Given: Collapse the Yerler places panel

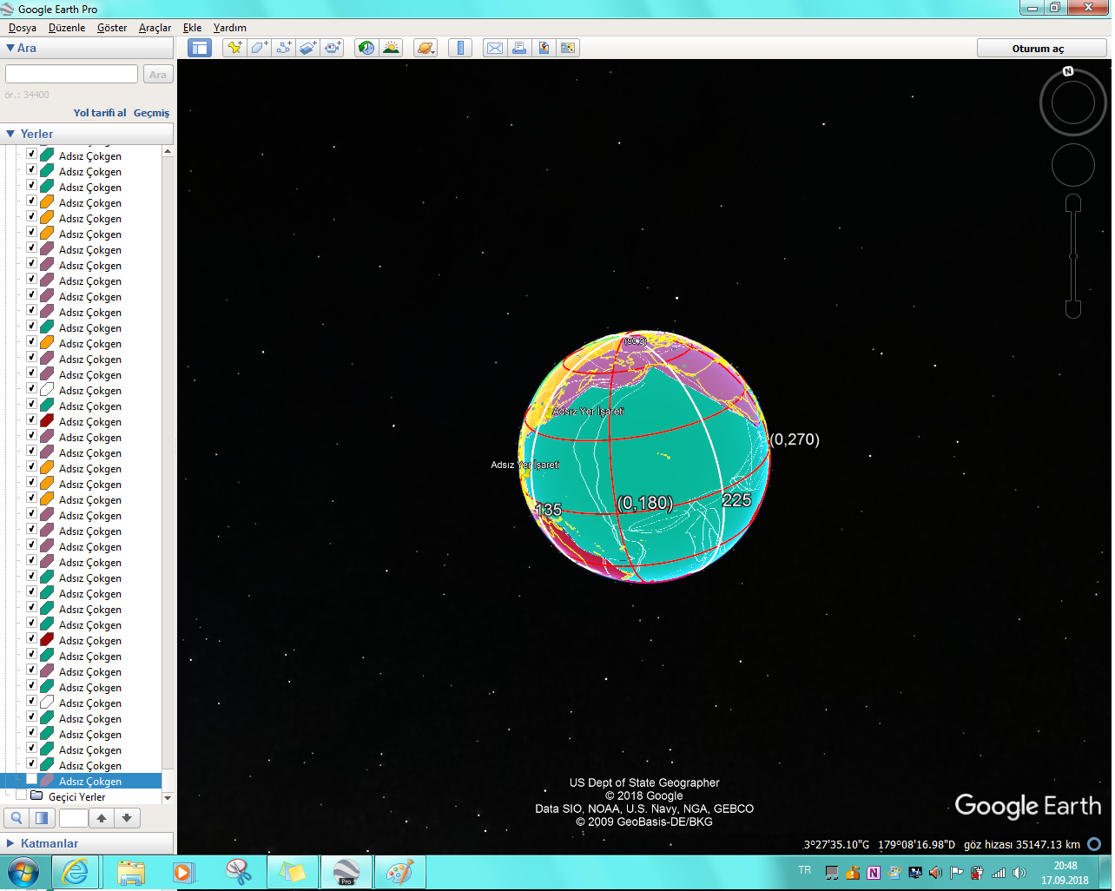Looking at the screenshot, I should [10, 134].
